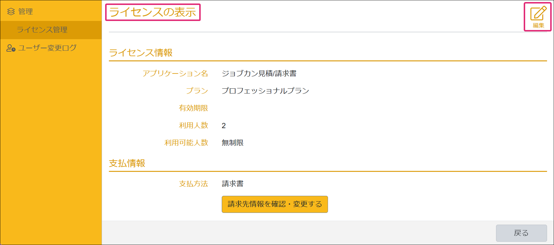The image size is (554, 245).
Task: Click the ライセンスの表示 page title
Action: pos(153,12)
